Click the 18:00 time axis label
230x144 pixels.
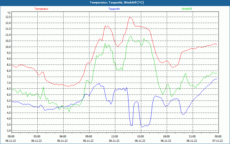click(x=167, y=137)
